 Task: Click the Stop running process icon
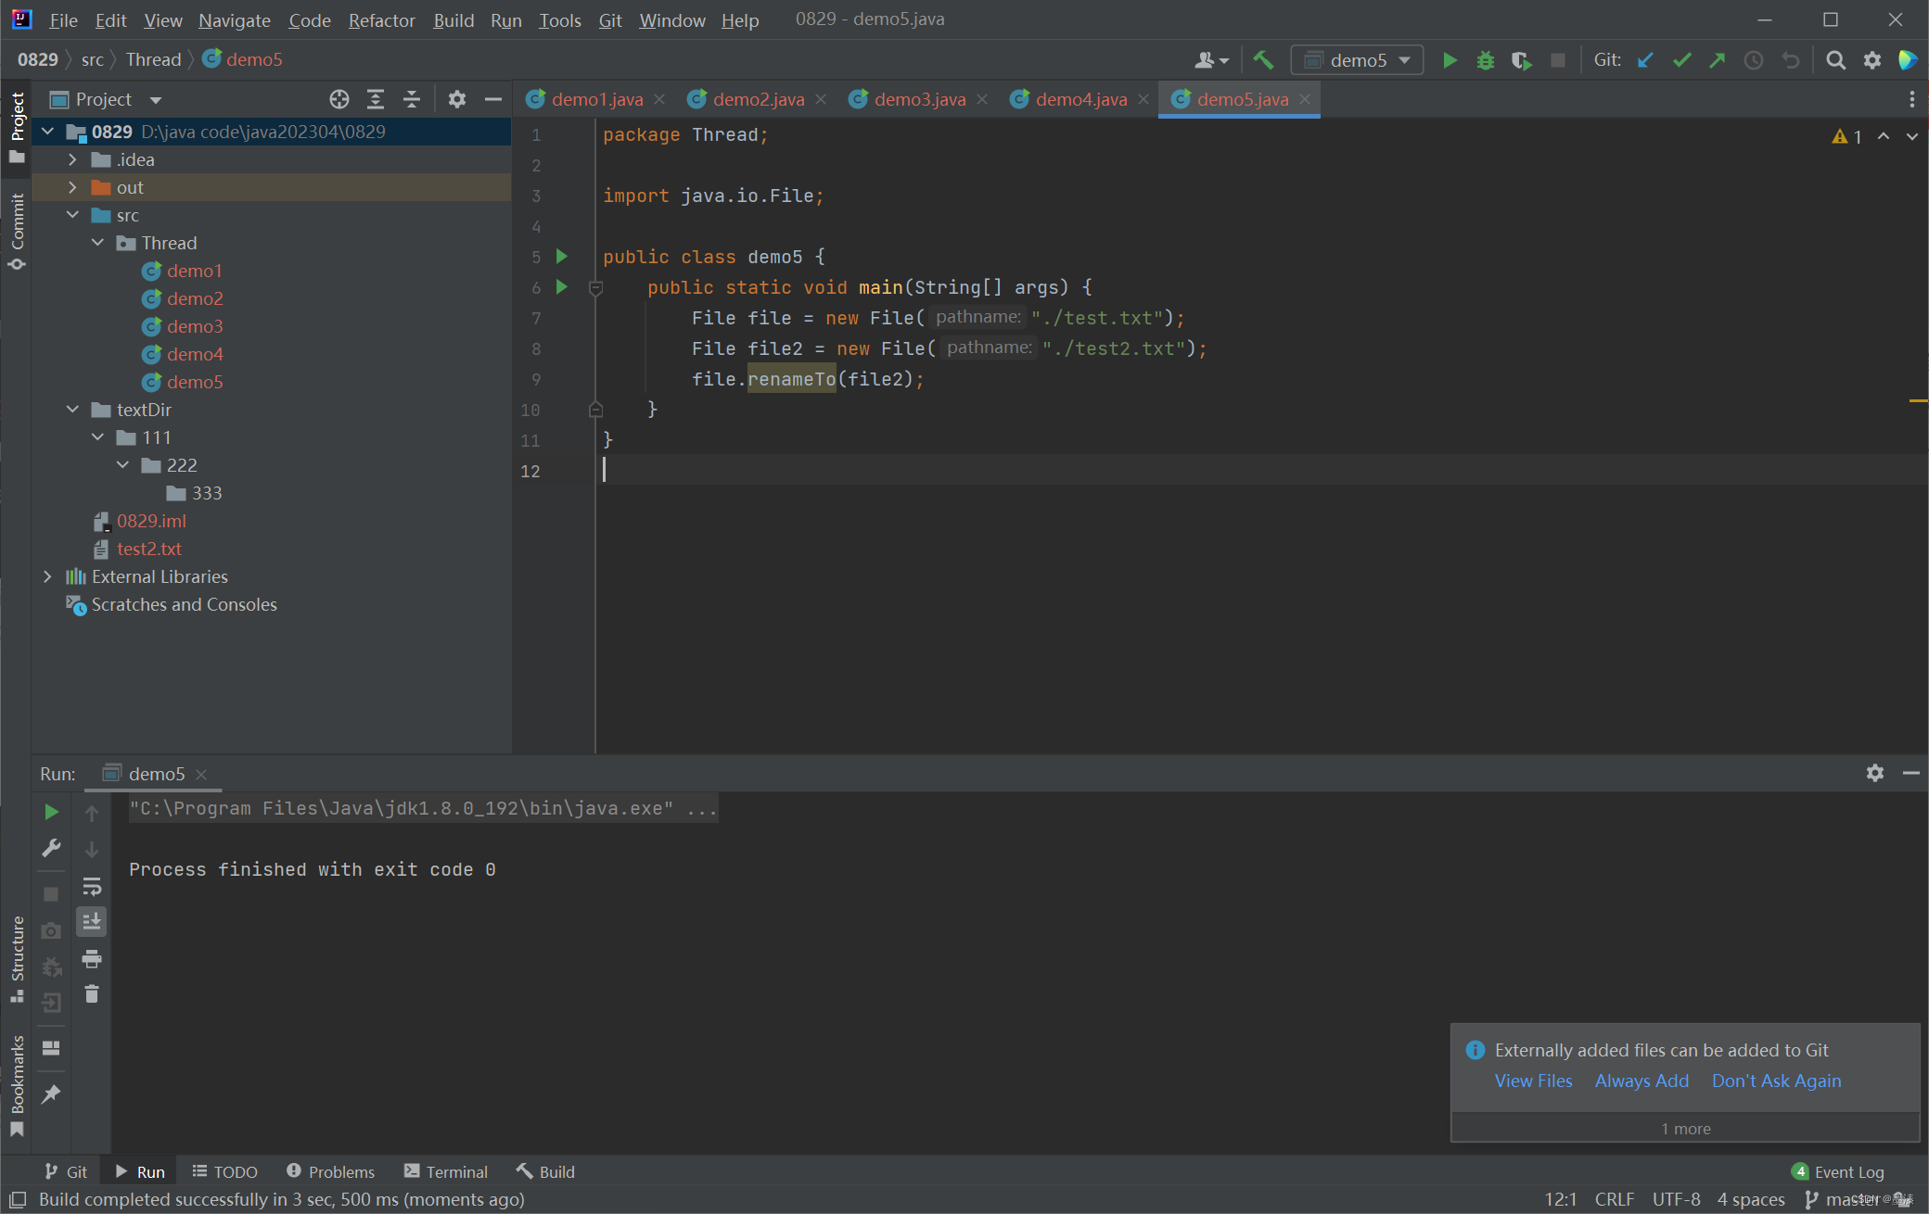coord(1558,58)
